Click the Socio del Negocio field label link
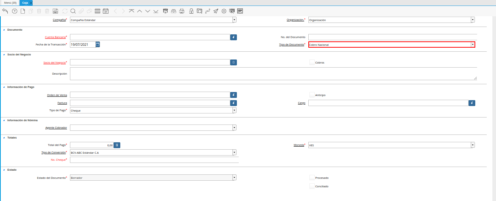 (54, 62)
